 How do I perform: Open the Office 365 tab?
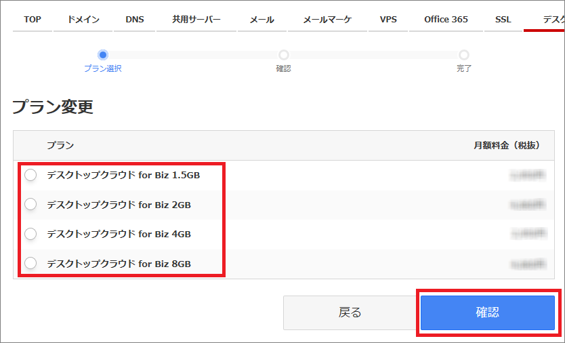click(446, 20)
